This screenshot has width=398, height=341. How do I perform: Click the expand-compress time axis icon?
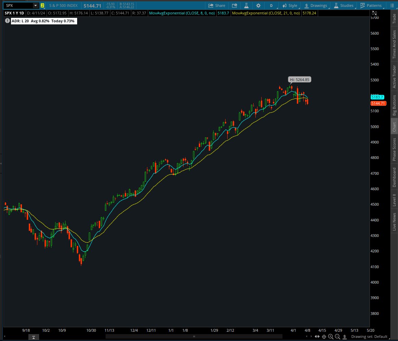click(317, 337)
